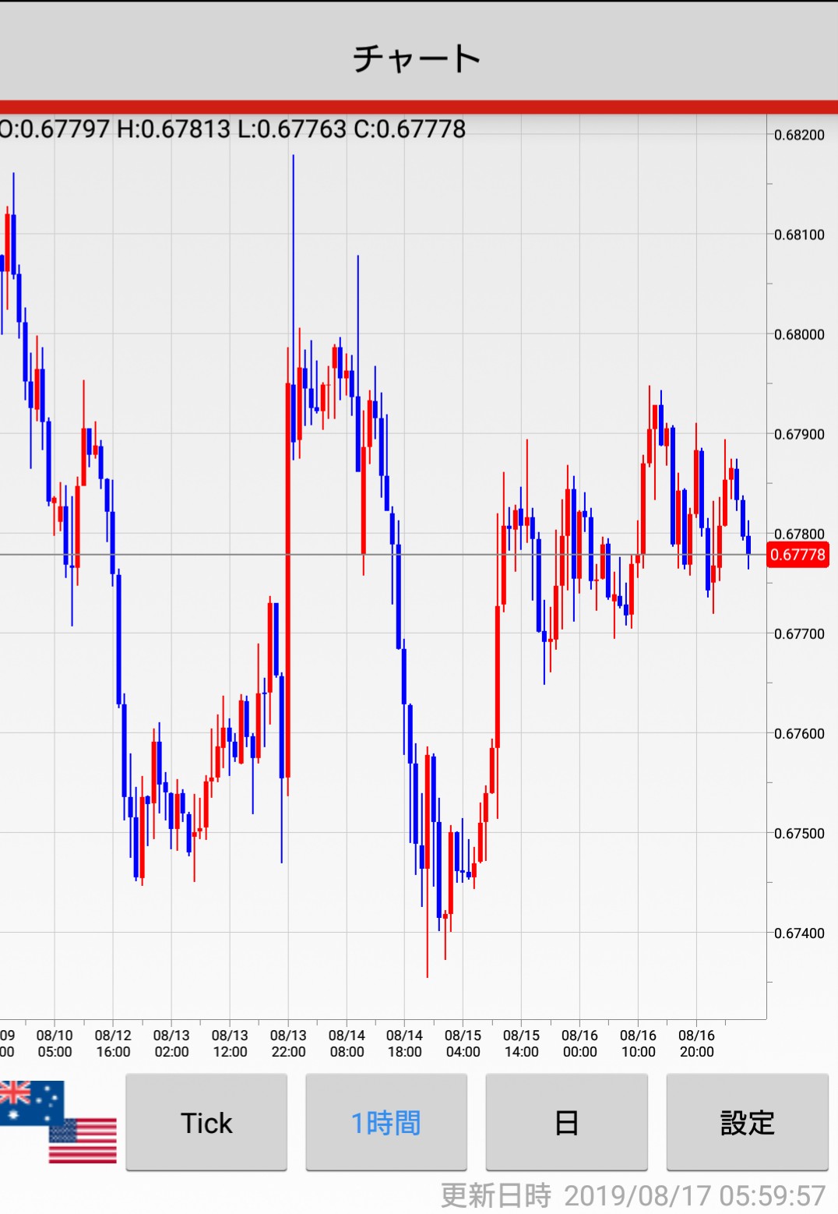Screen dimensions: 838x1214
Task: Select the 08/14 18:00 time axis label
Action: tap(404, 1043)
